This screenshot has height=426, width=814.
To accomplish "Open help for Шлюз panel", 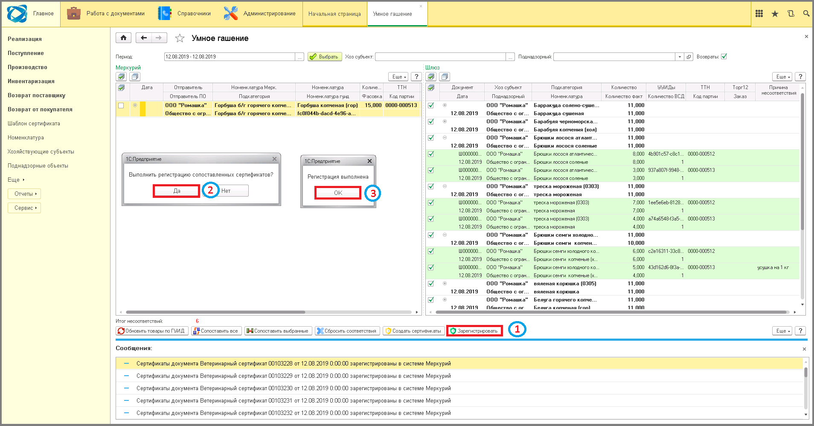I will [800, 77].
